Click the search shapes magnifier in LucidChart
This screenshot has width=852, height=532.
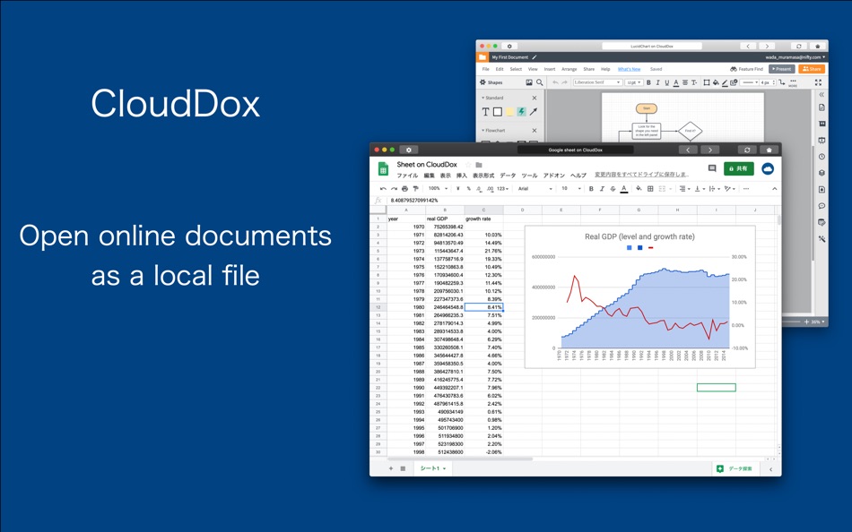point(540,82)
